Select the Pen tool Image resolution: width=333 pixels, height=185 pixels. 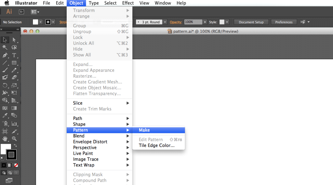5,55
